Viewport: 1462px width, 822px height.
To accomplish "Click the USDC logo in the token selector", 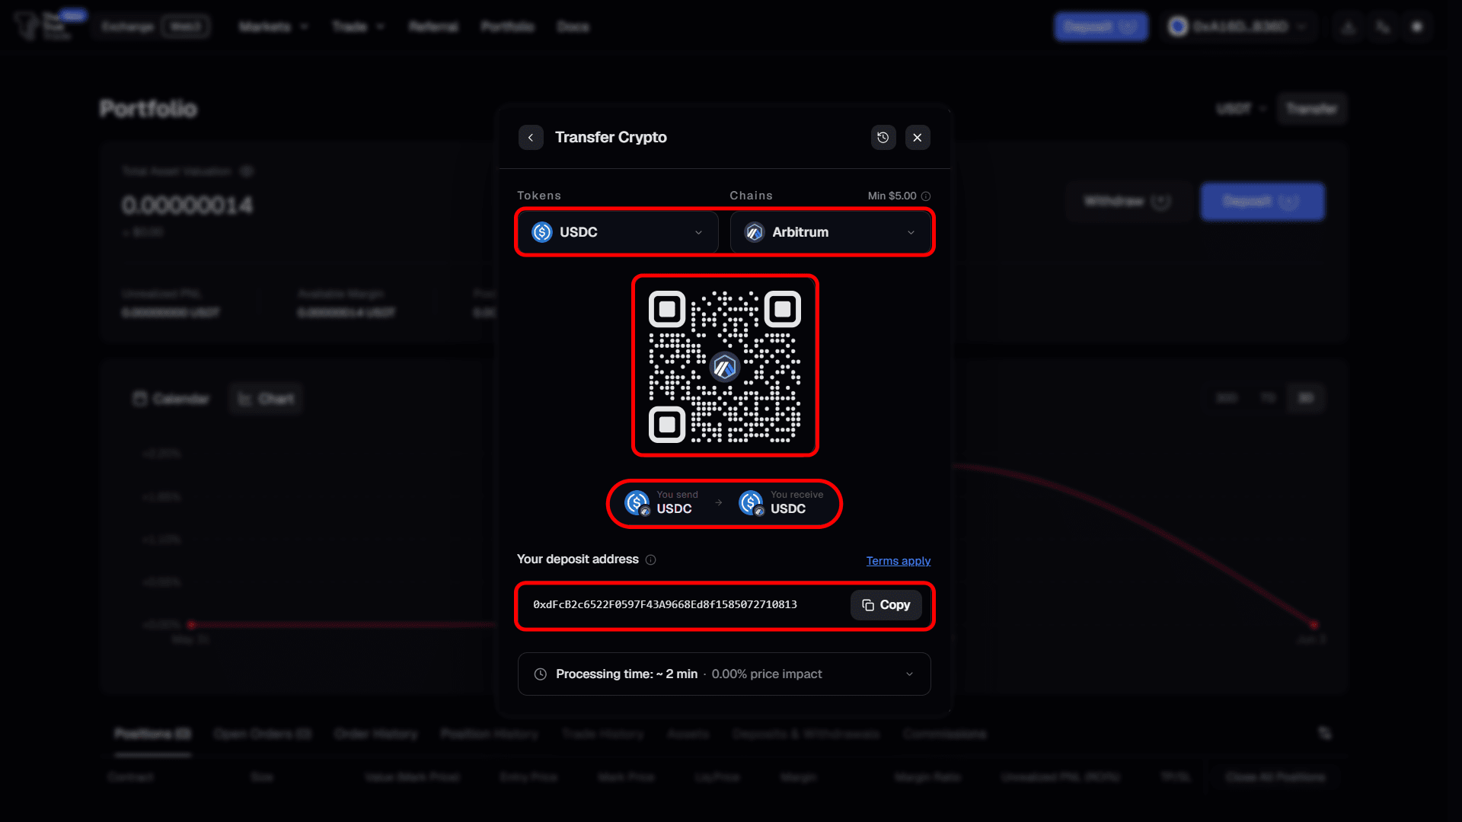I will point(542,232).
